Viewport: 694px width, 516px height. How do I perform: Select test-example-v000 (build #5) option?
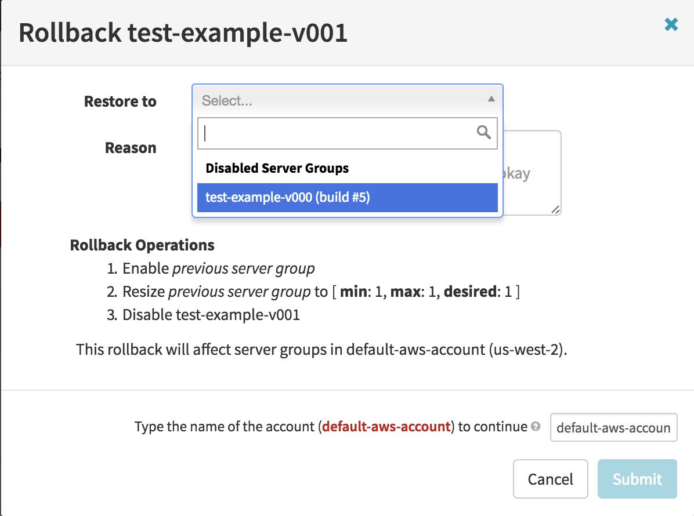point(347,198)
